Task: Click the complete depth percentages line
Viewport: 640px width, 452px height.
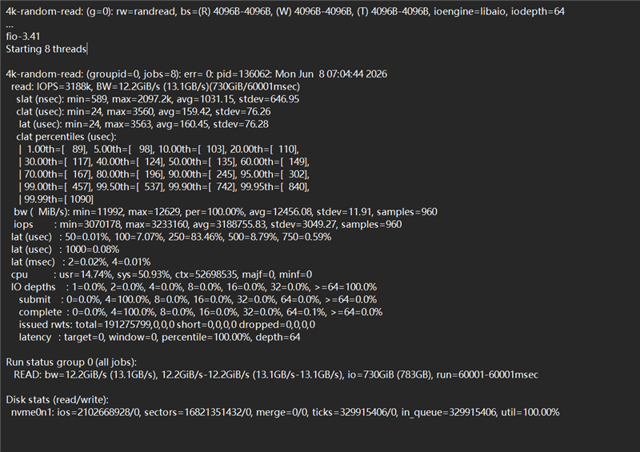Action: [x=201, y=312]
